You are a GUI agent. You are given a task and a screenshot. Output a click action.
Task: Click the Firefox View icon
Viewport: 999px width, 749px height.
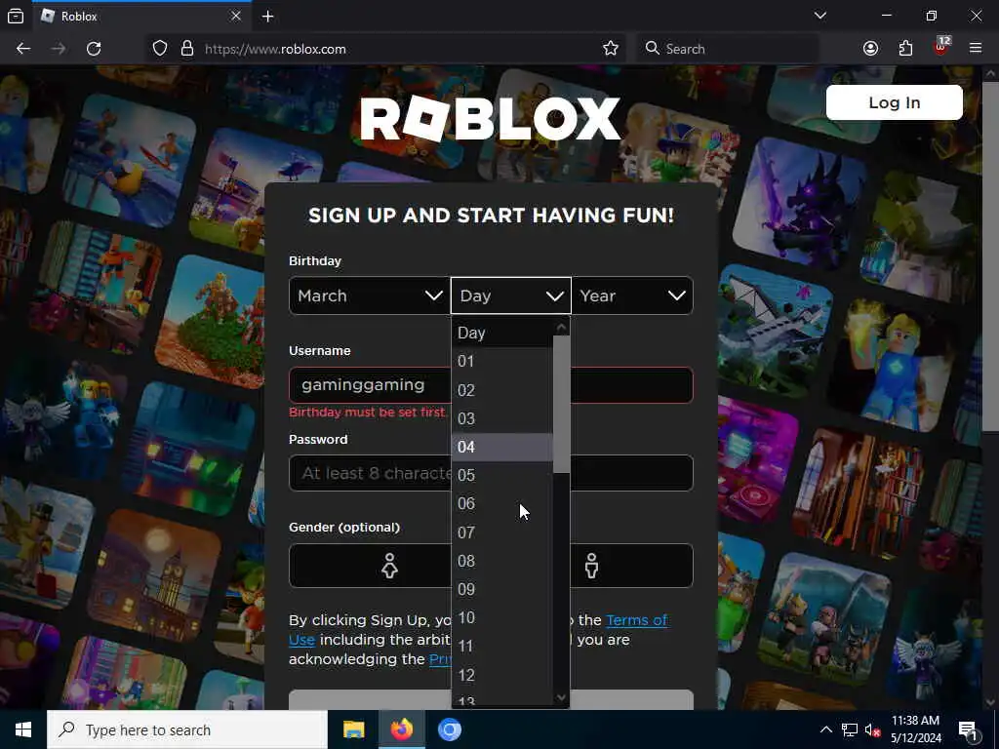coord(16,17)
